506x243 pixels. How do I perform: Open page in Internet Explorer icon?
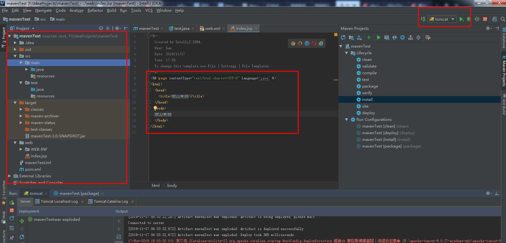coord(321,43)
